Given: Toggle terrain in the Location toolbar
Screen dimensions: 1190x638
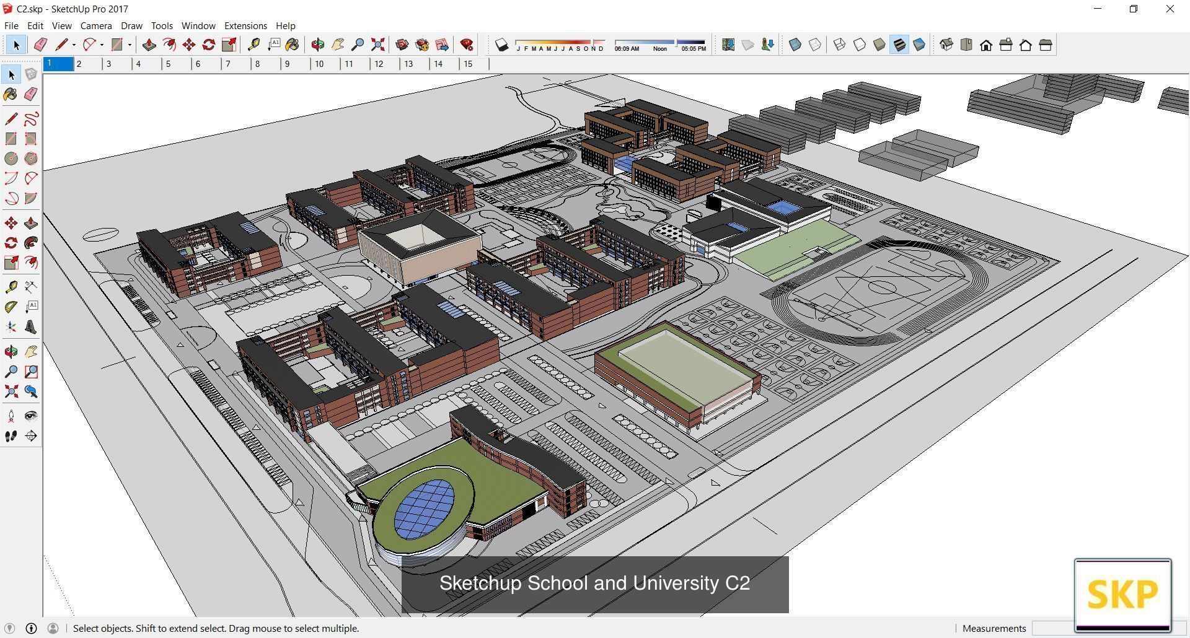Looking at the screenshot, I should click(747, 44).
